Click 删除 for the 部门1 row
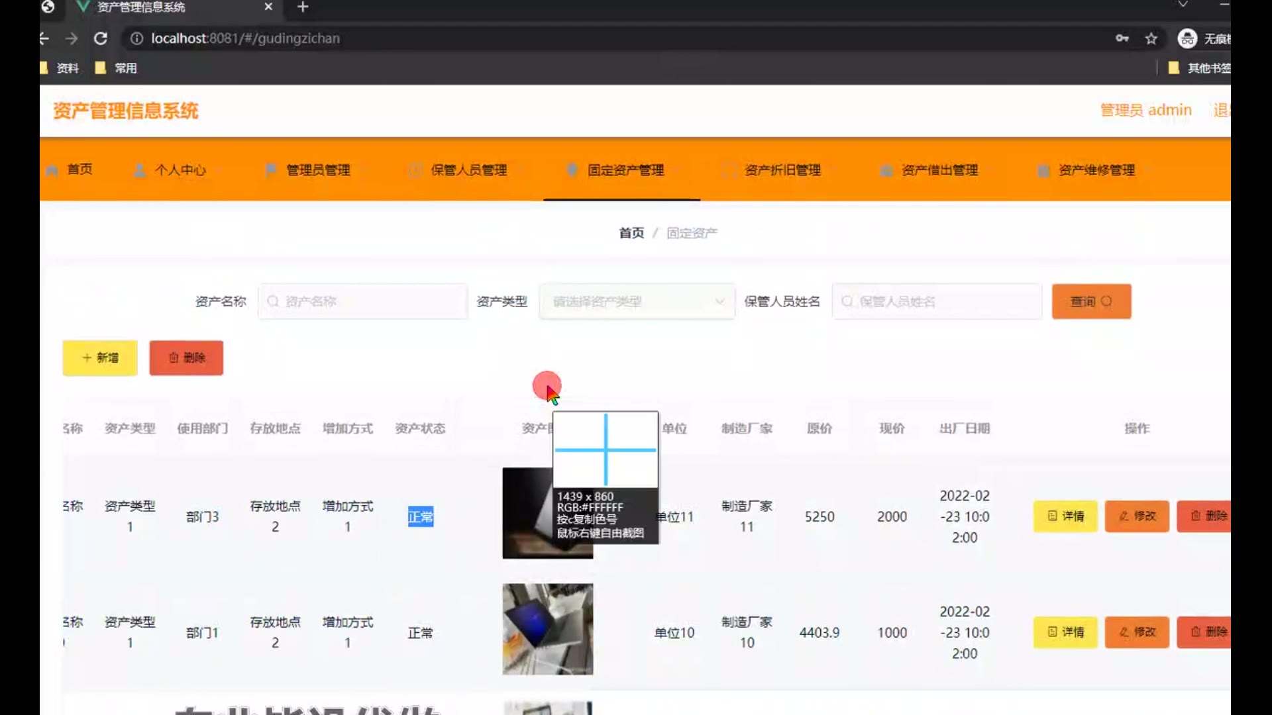The image size is (1272, 715). tap(1204, 632)
